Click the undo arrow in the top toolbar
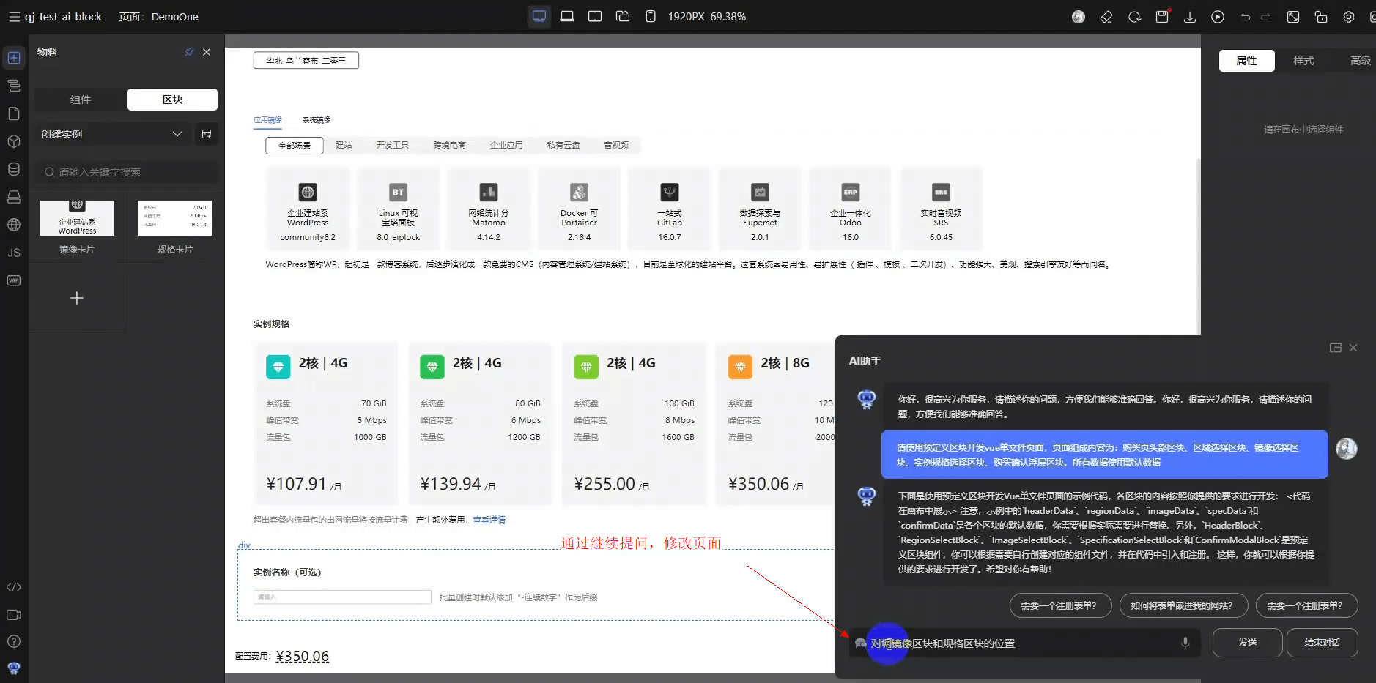The height and width of the screenshot is (683, 1376). [x=1245, y=16]
